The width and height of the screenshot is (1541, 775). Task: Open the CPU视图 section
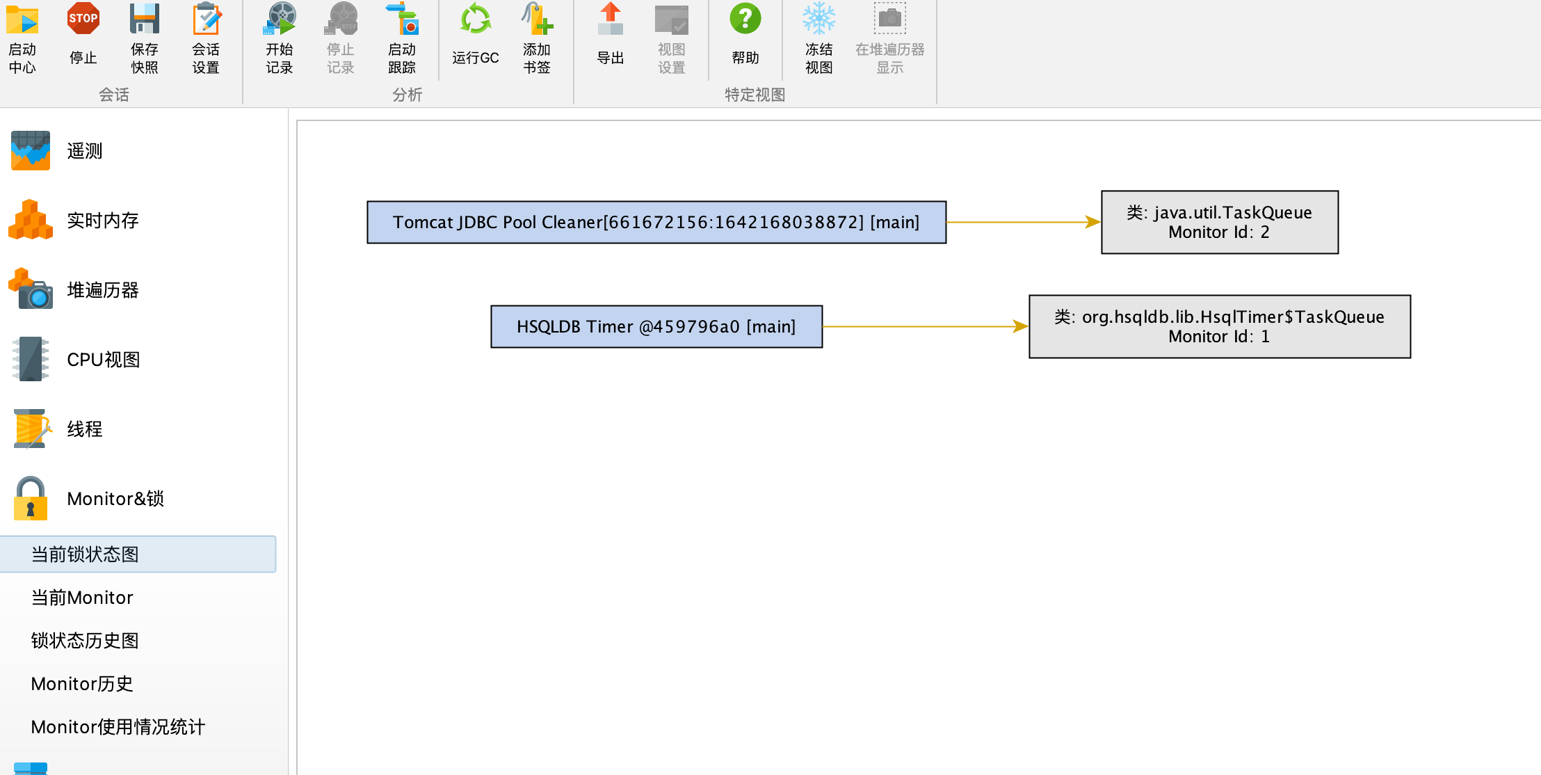point(103,360)
